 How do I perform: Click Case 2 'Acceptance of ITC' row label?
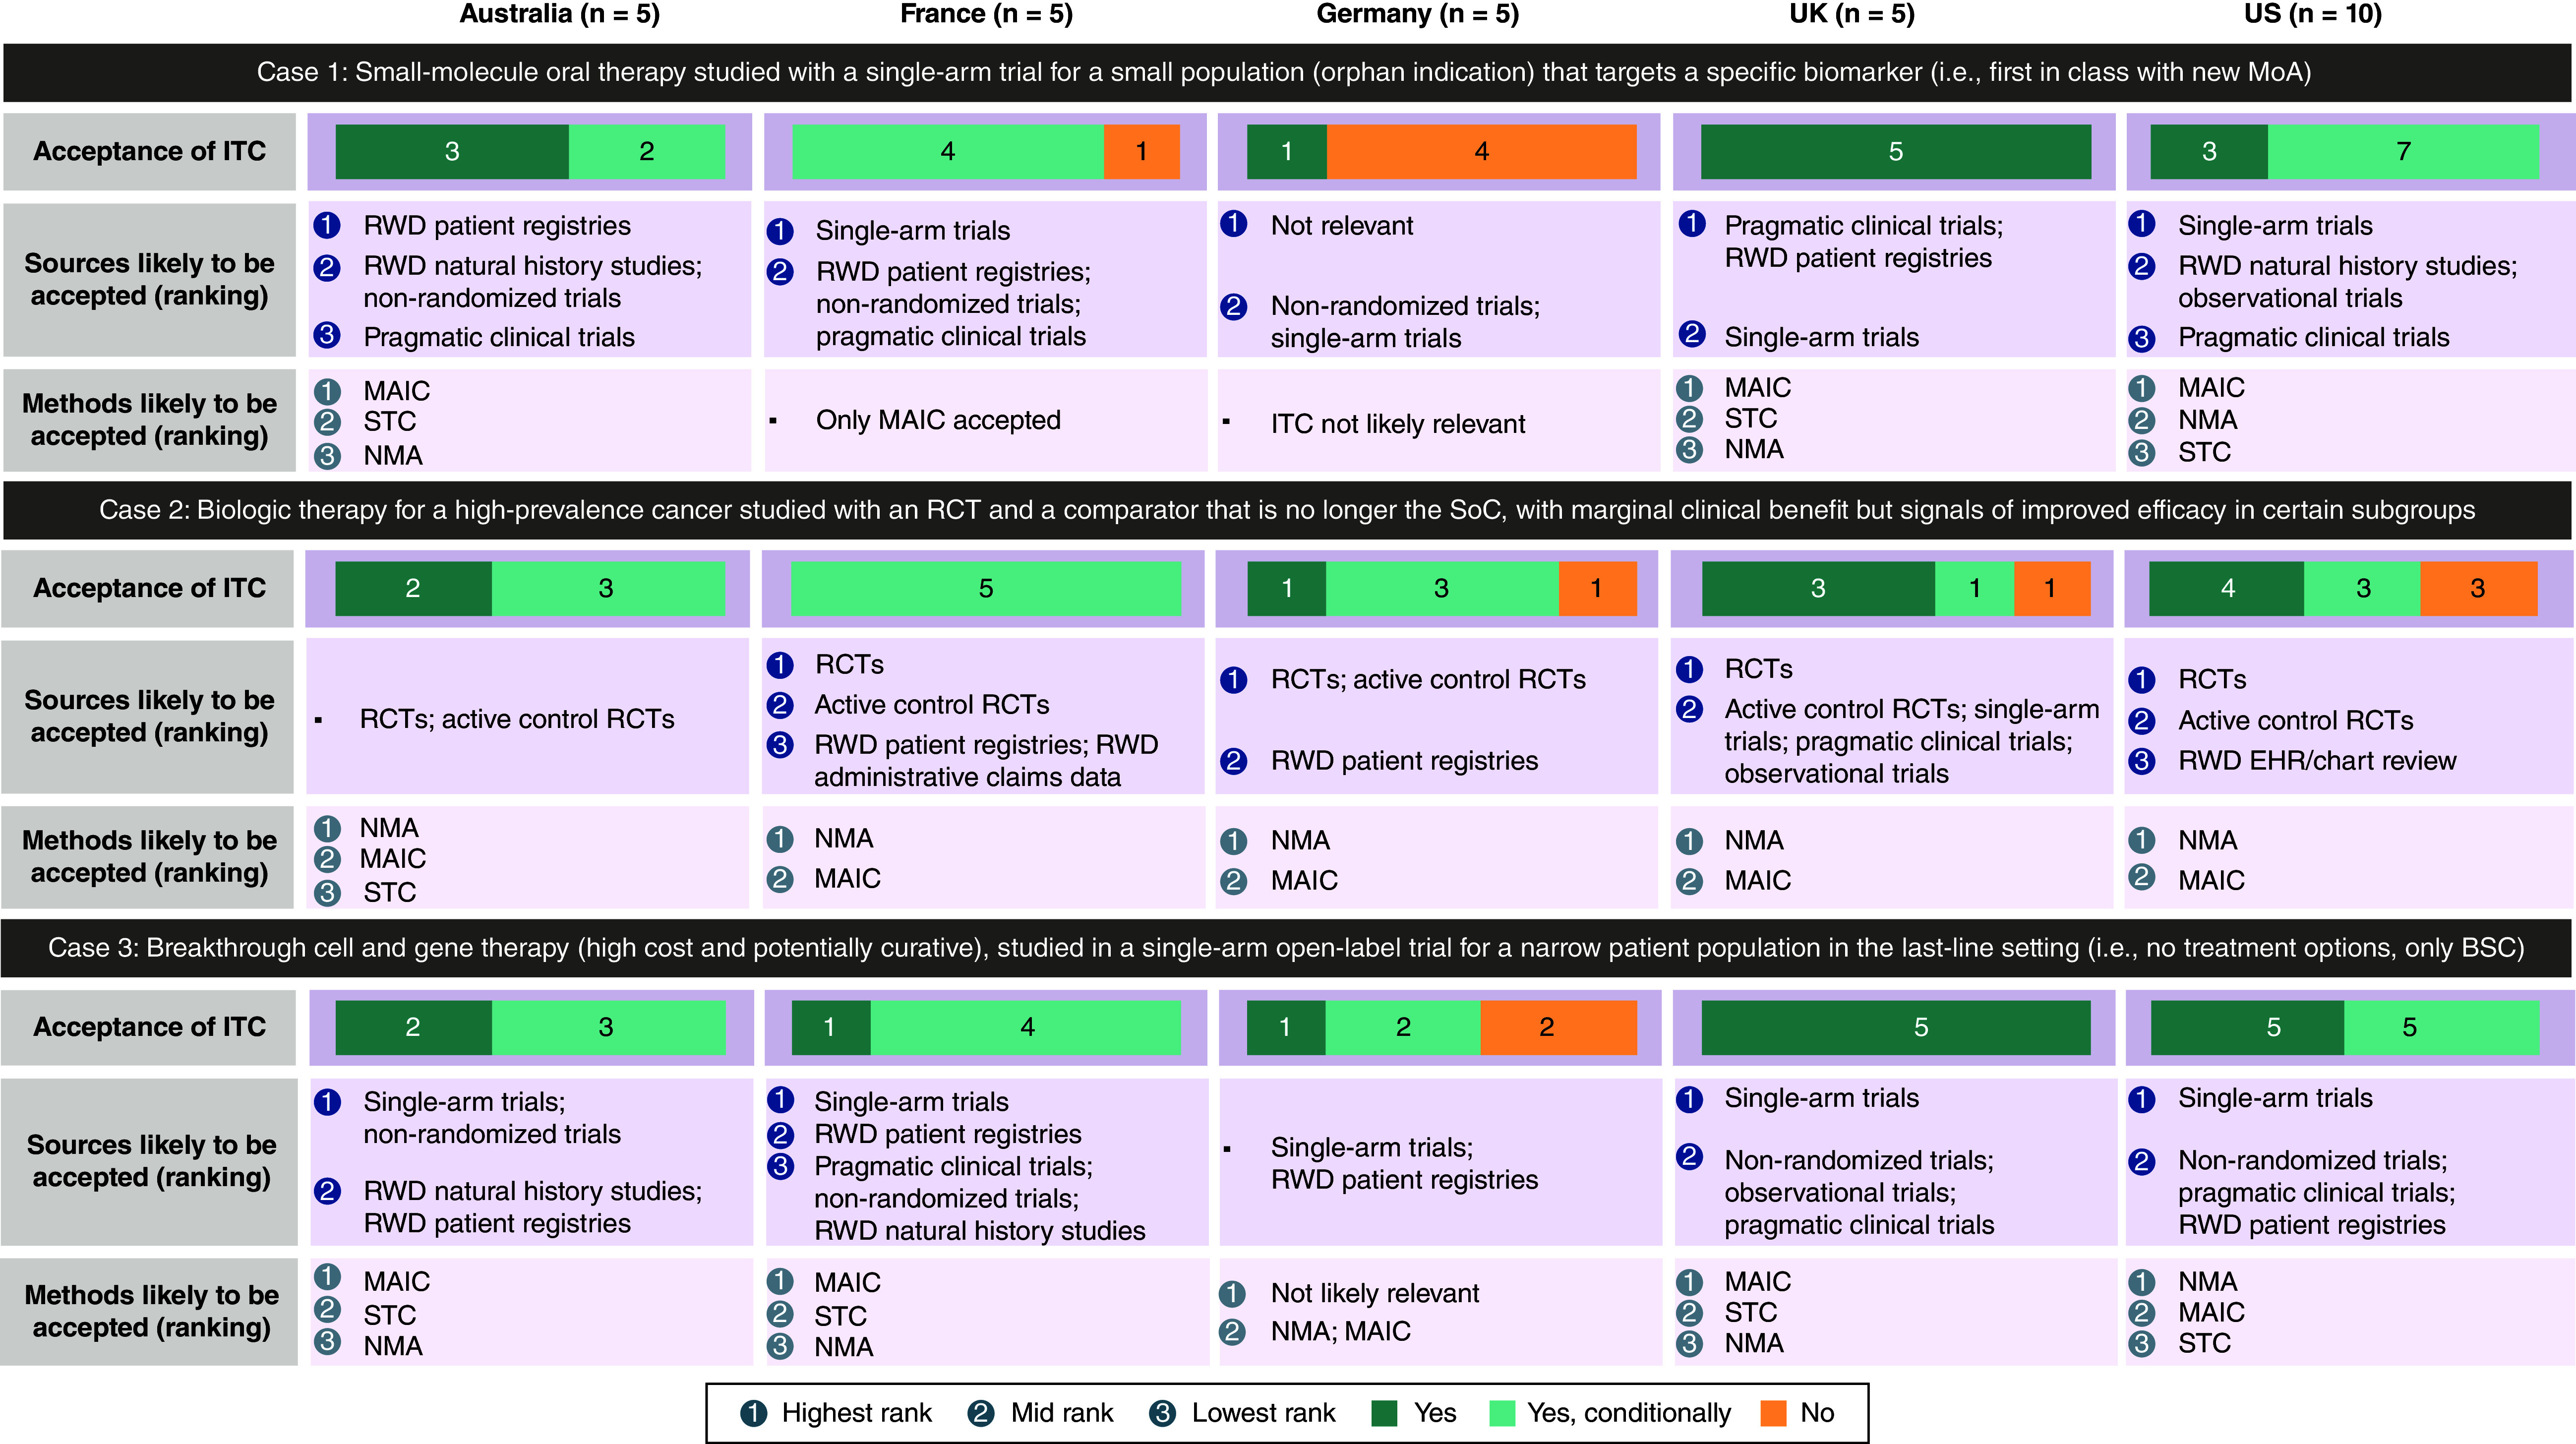point(149,589)
